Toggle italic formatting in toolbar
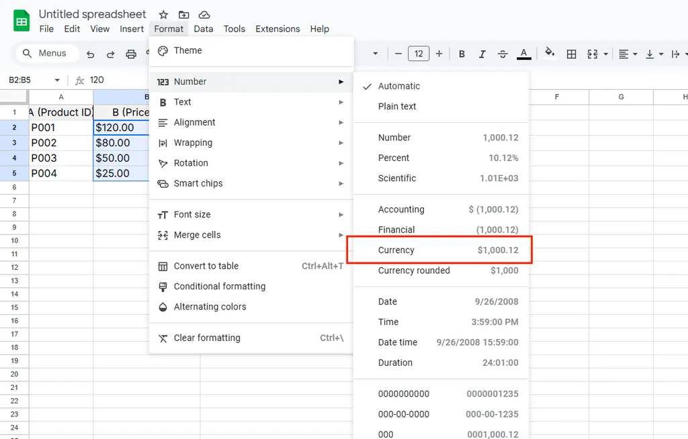The image size is (688, 439). 482,54
